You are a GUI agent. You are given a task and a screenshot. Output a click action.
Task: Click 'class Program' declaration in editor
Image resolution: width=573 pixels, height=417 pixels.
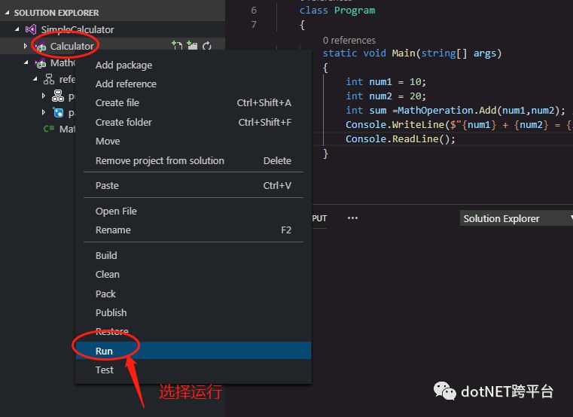click(x=337, y=11)
